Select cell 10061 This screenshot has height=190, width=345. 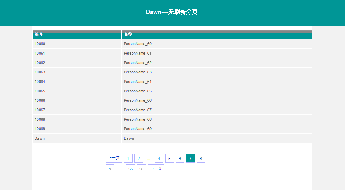click(77, 53)
